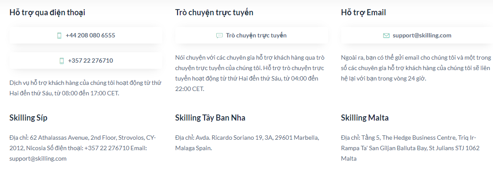Image resolution: width=493 pixels, height=195 pixels.
Task: Click the envelope icon beside support@skilling.com
Action: (x=387, y=35)
